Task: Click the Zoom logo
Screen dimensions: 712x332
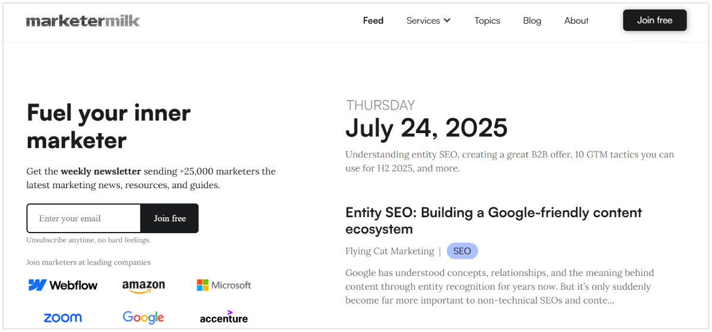Action: tap(63, 318)
